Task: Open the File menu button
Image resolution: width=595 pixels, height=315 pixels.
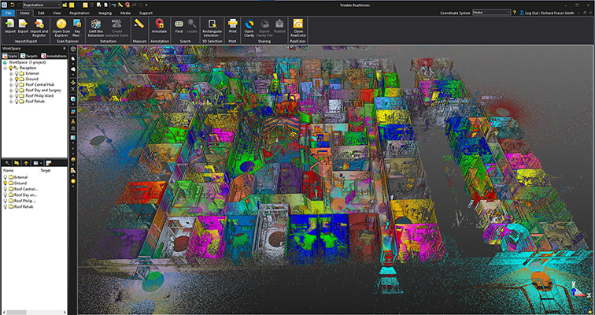Action: click(8, 13)
